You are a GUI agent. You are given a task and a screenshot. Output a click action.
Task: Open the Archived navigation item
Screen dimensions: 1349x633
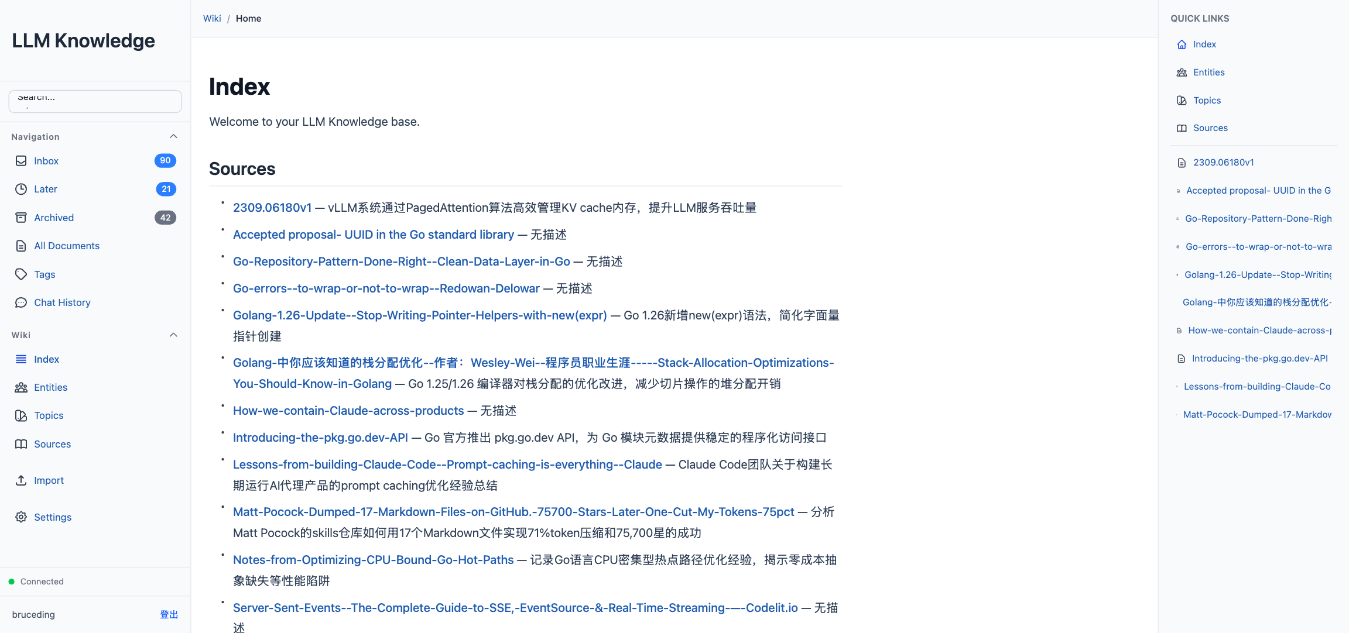pyautogui.click(x=95, y=218)
